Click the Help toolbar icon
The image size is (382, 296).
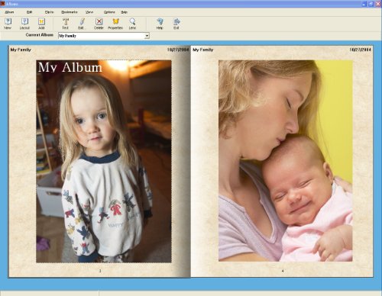point(160,24)
